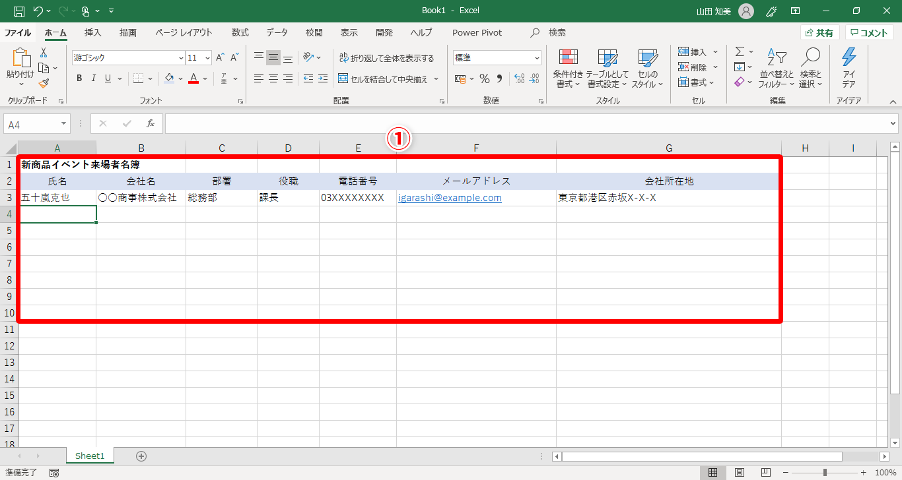The image size is (902, 480).
Task: Open テーブルとして書式設定 menu
Action: point(607,69)
